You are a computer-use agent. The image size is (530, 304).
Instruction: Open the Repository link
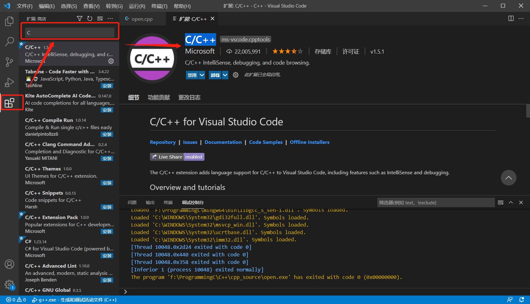tap(163, 142)
